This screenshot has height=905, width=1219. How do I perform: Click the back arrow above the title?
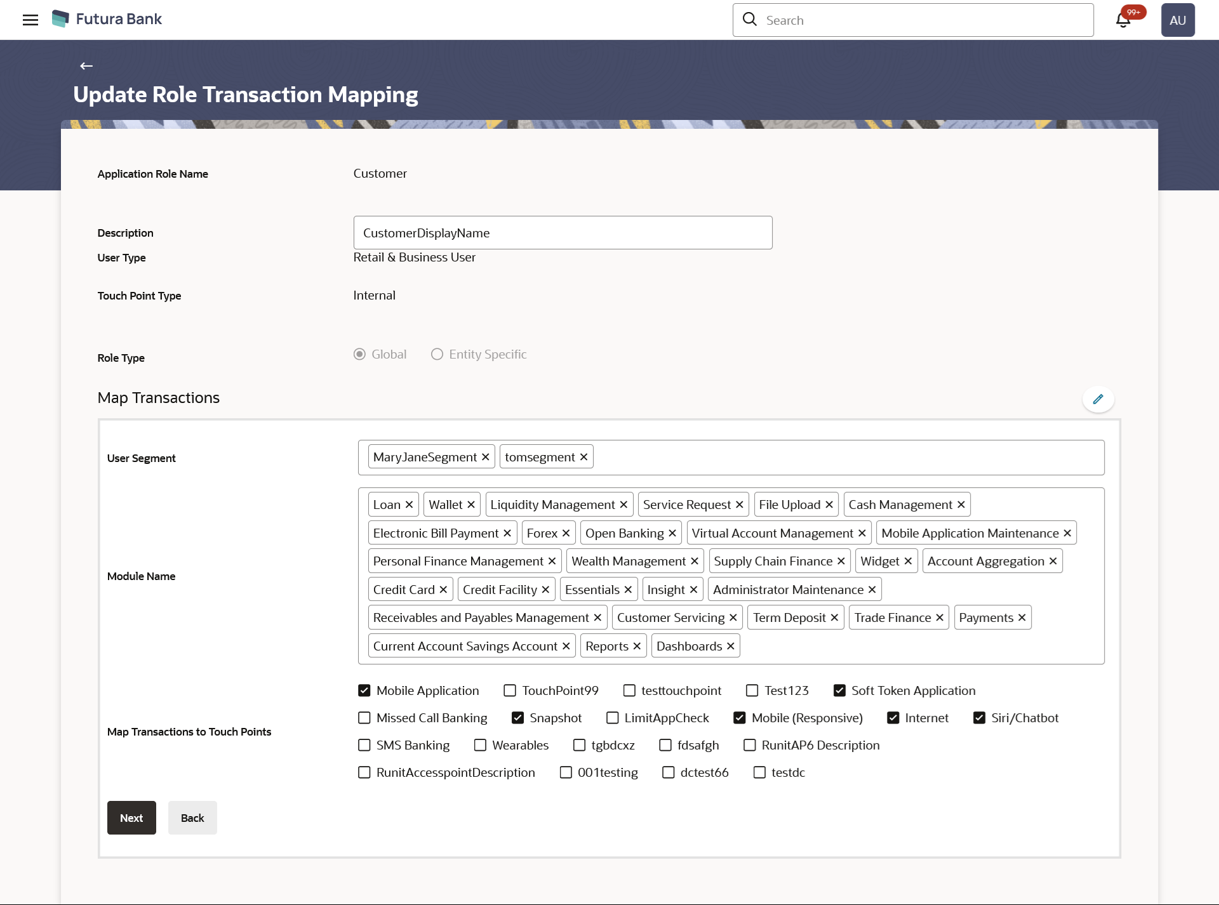[x=86, y=66]
